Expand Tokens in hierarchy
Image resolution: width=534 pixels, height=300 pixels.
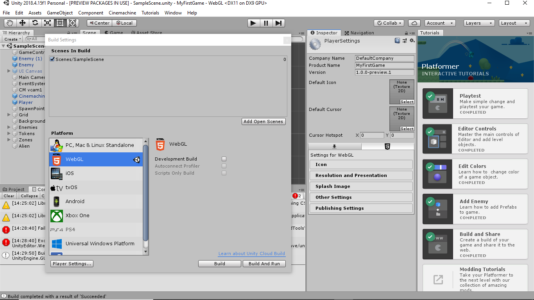tap(9, 134)
